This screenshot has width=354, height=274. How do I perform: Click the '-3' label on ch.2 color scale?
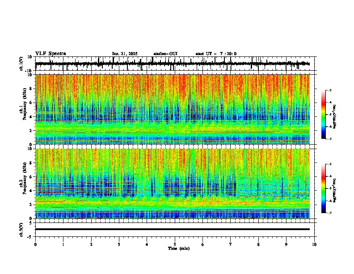coord(329,164)
